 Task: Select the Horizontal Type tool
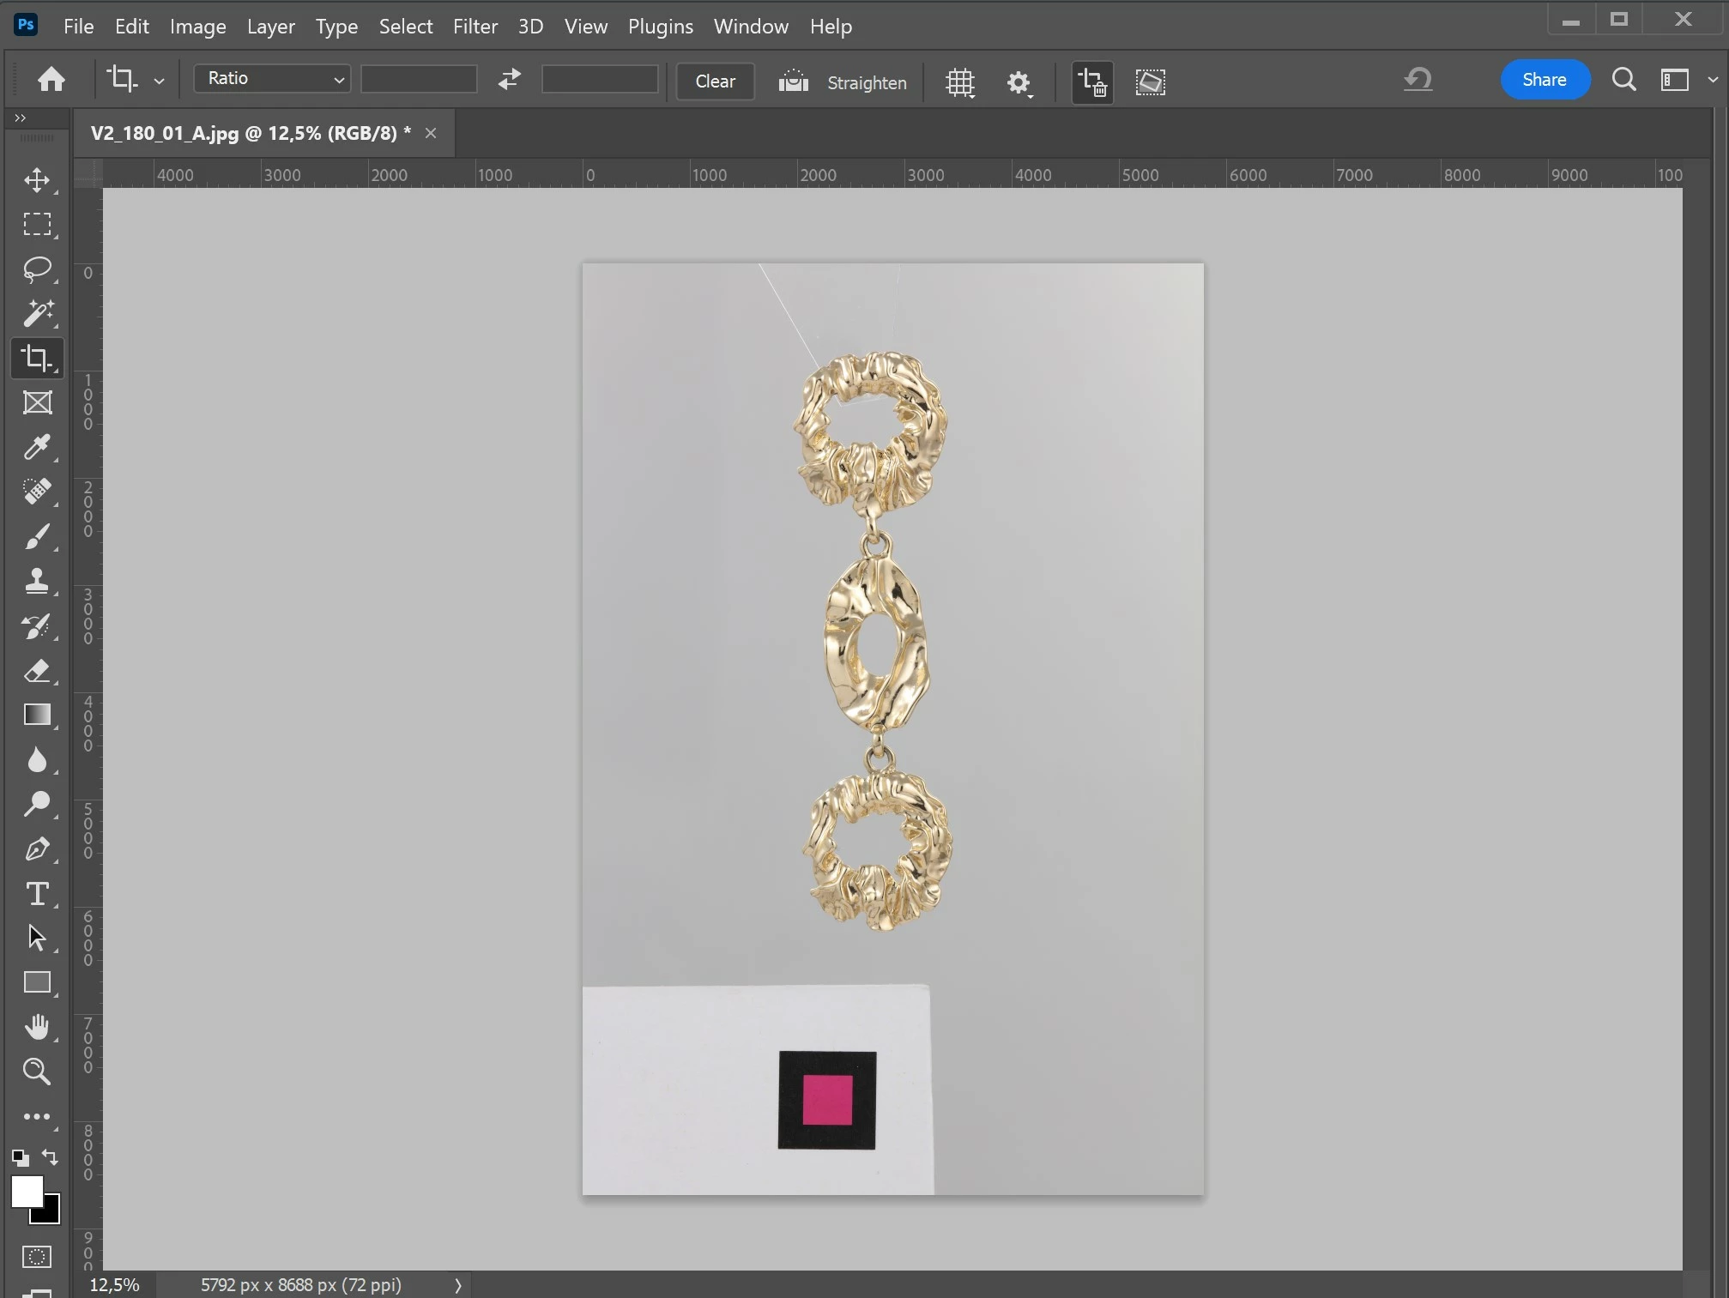(x=36, y=894)
